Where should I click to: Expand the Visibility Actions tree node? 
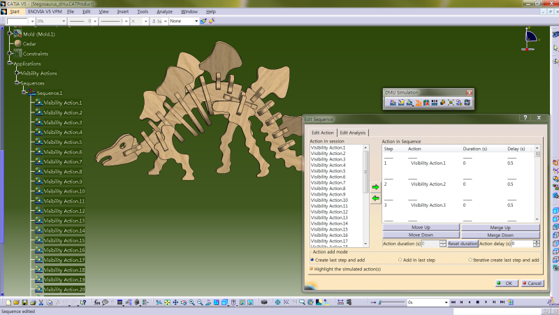pyautogui.click(x=17, y=73)
